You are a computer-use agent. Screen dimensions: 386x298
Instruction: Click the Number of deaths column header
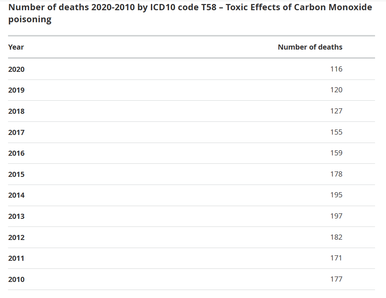(x=310, y=47)
